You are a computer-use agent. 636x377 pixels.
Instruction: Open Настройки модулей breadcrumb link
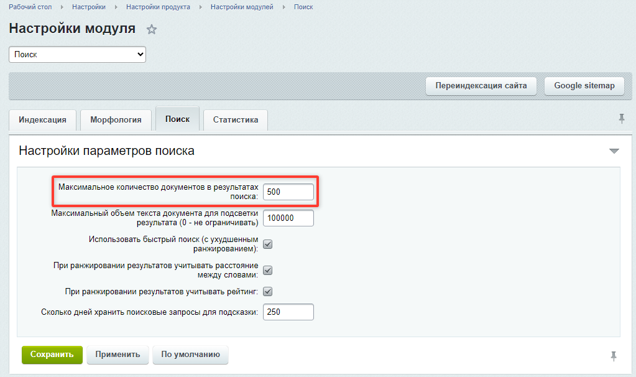pyautogui.click(x=242, y=7)
